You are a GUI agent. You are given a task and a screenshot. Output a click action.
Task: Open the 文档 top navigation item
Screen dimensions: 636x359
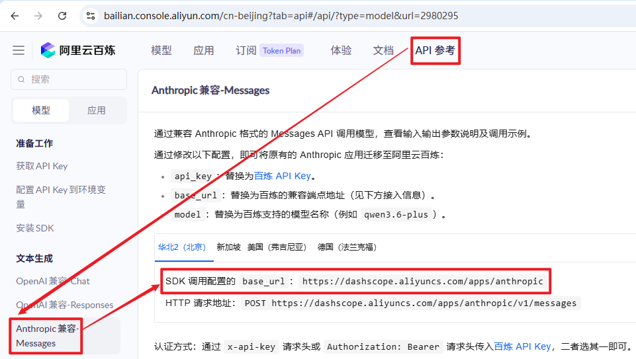[x=383, y=51]
